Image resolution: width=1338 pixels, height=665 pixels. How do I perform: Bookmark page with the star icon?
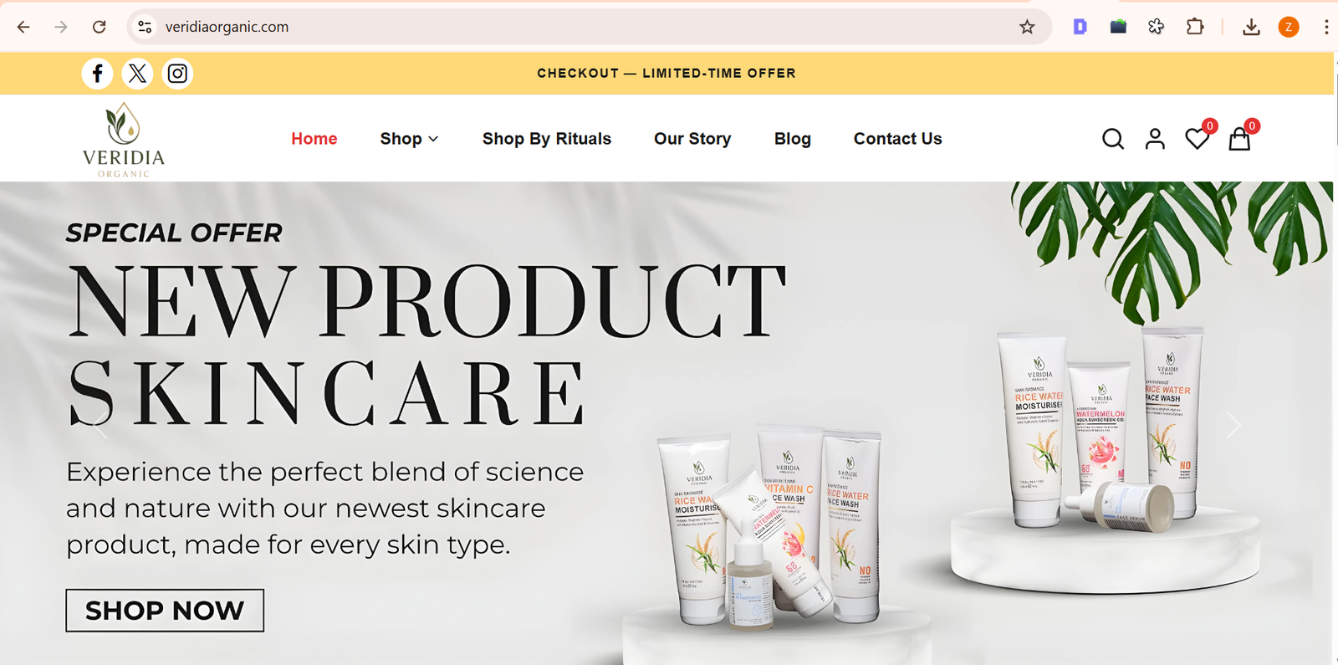(1027, 27)
